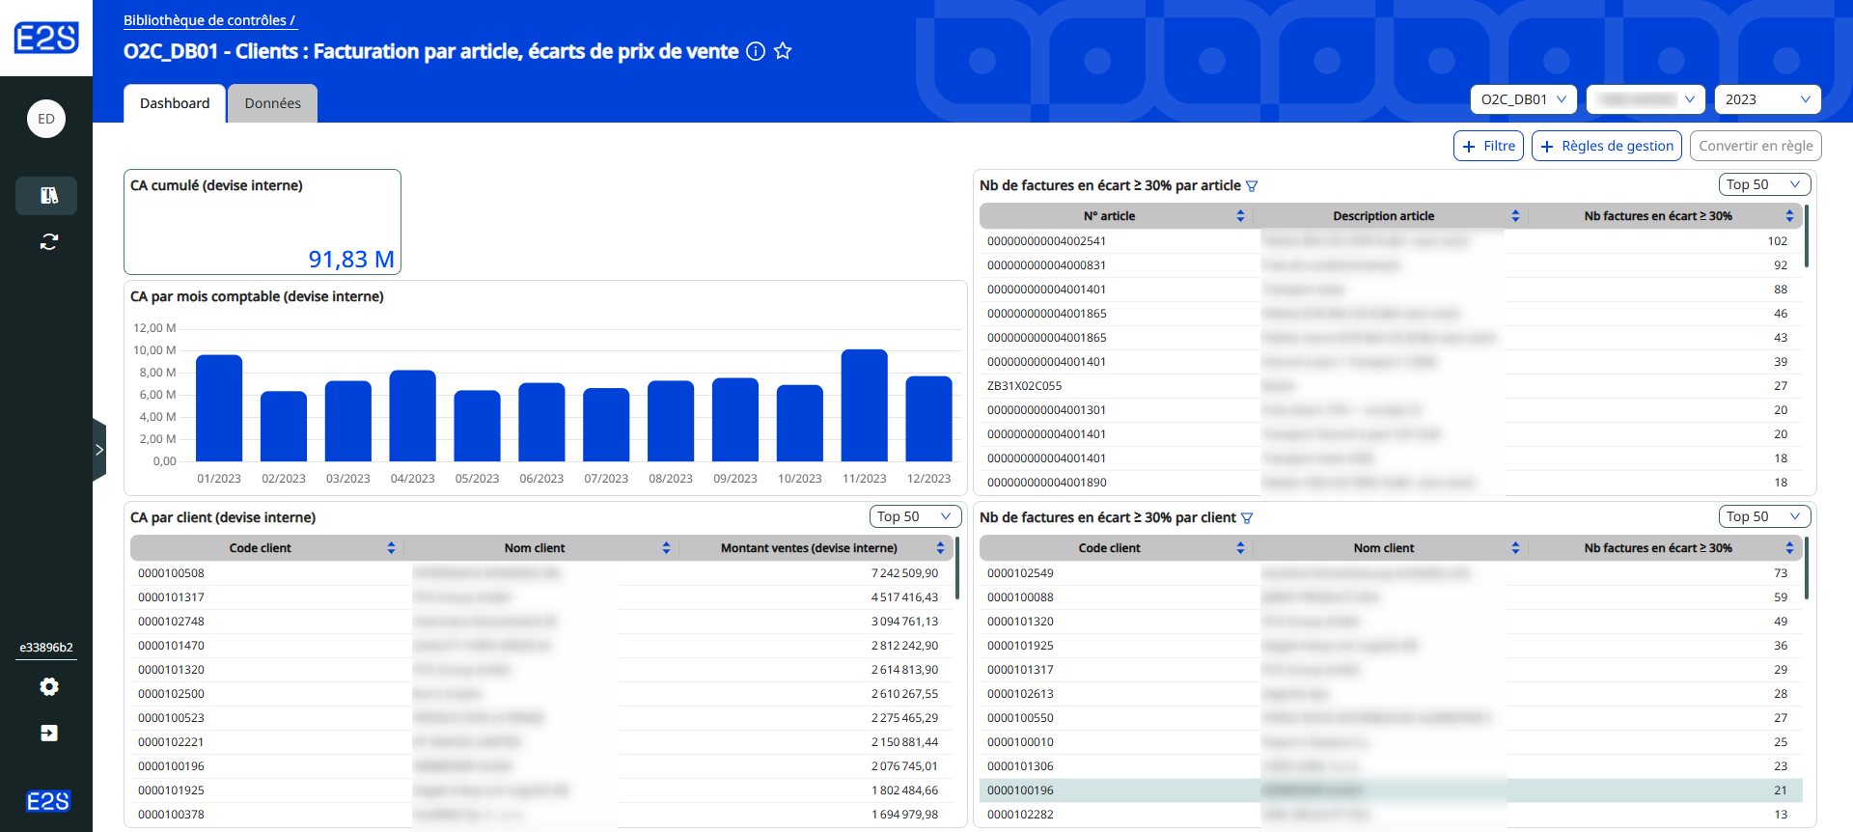Click the 11/2023 bar in chart
This screenshot has height=832, width=1853.
coord(864,405)
